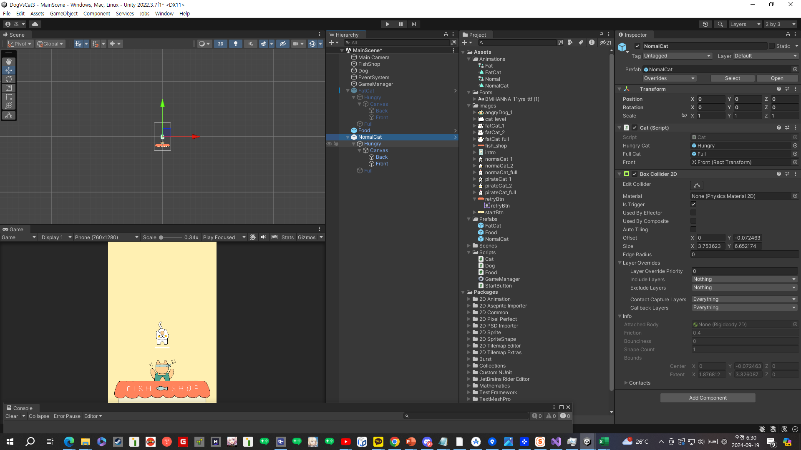Toggle visibility eye for Hungry object

point(329,144)
